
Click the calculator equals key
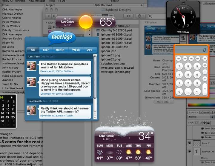click(x=205, y=89)
